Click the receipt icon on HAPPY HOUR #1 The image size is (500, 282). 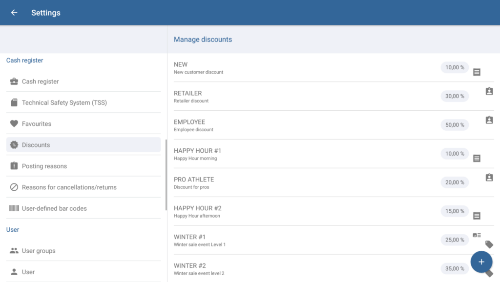click(477, 159)
